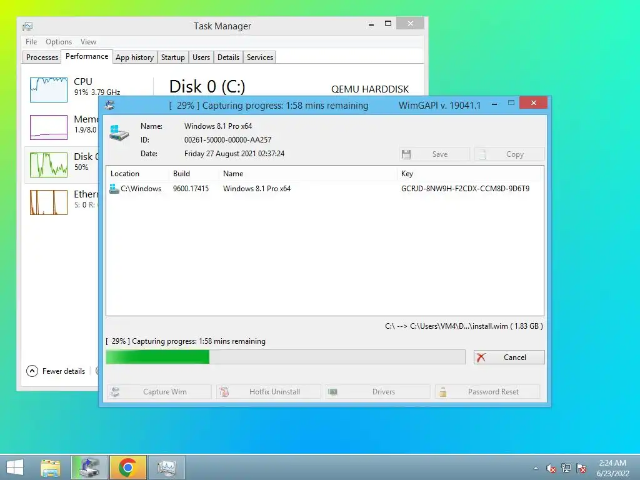
Task: Sort by Key column header
Action: click(469, 174)
